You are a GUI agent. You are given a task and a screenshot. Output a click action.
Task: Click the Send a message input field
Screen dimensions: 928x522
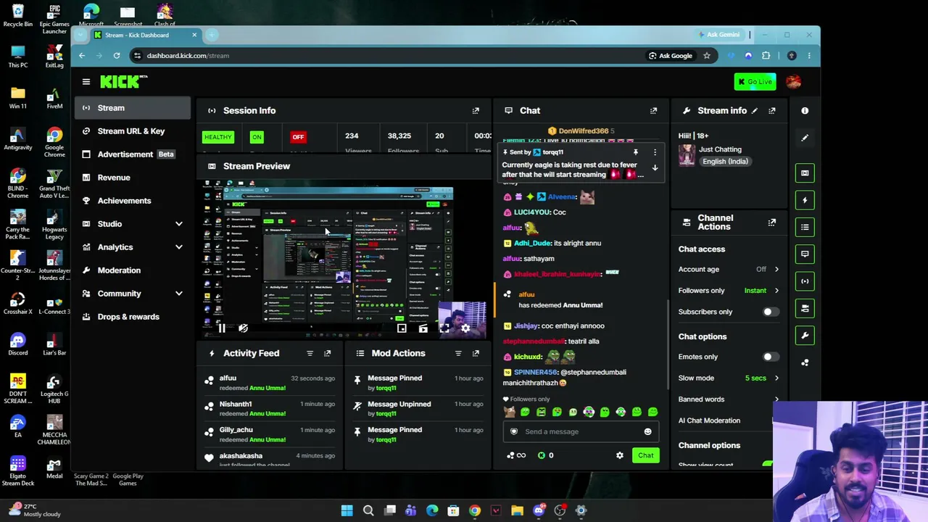(580, 432)
